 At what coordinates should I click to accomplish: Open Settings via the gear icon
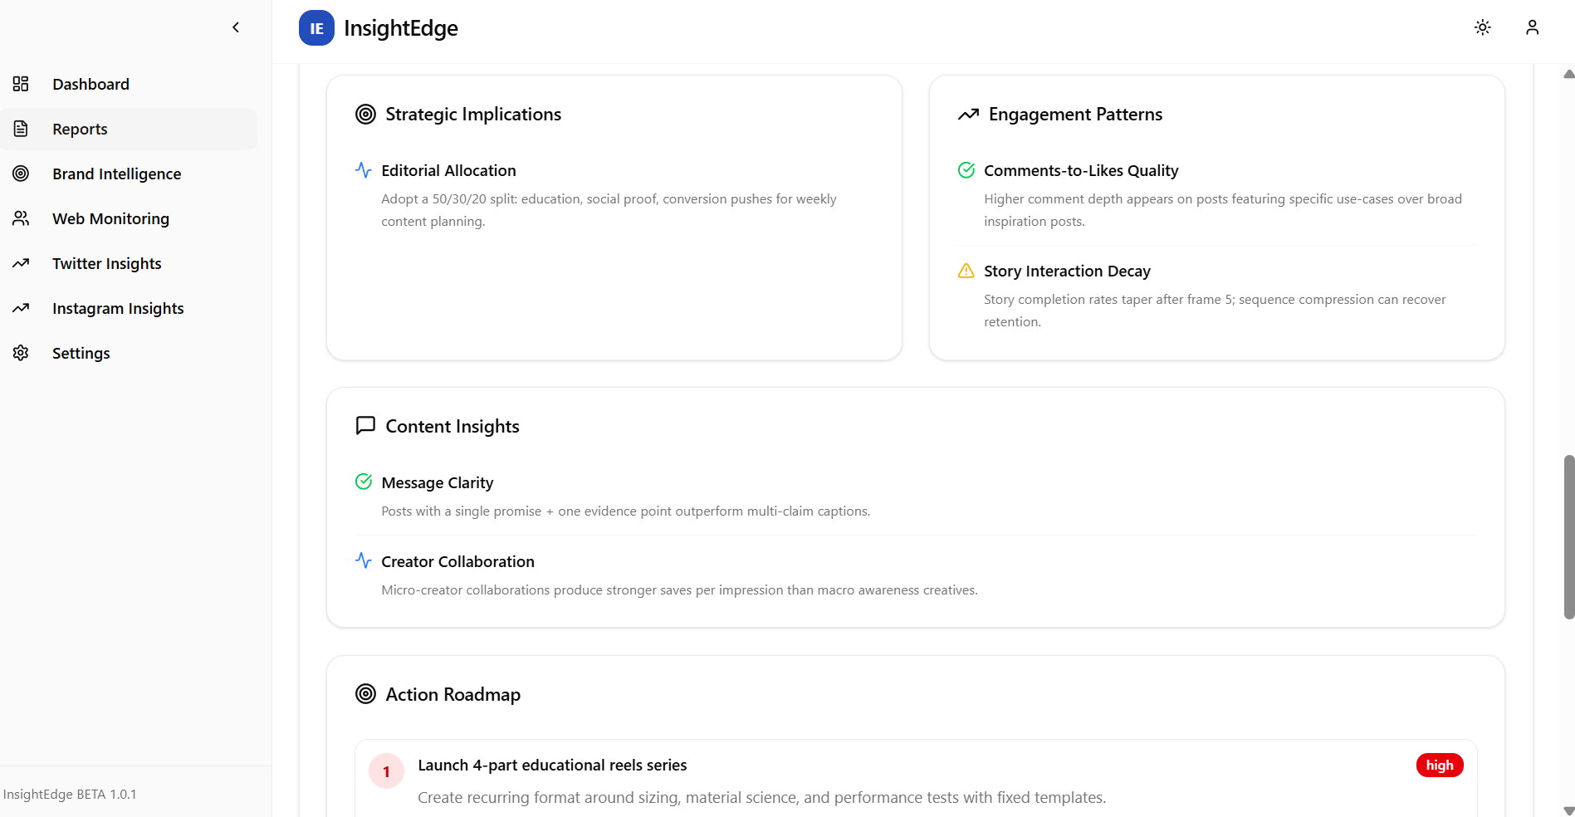21,352
